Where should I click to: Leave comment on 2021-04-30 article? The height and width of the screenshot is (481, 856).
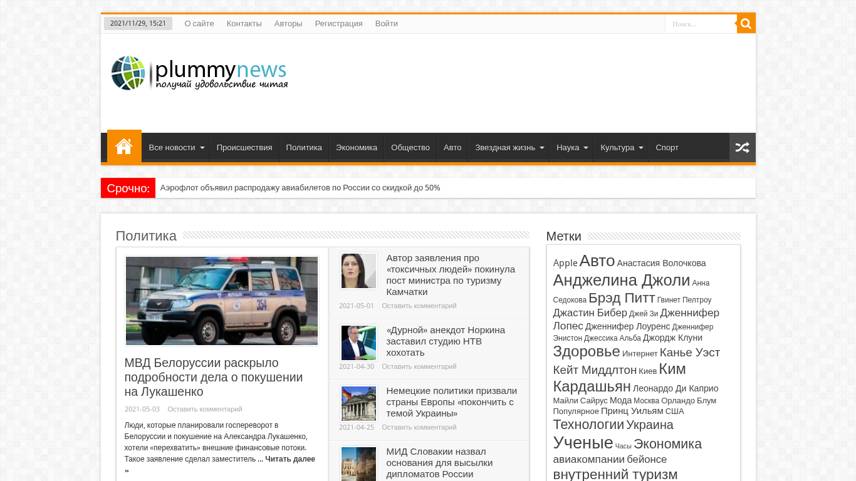[x=419, y=366]
